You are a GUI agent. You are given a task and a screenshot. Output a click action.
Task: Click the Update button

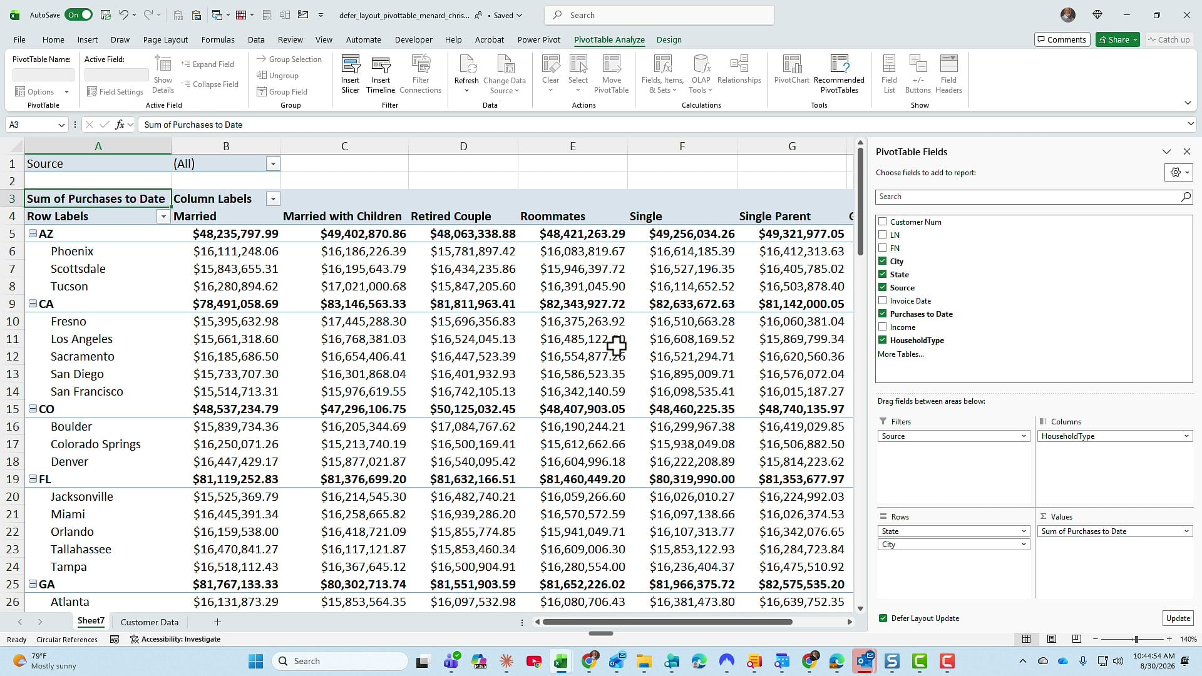1178,618
